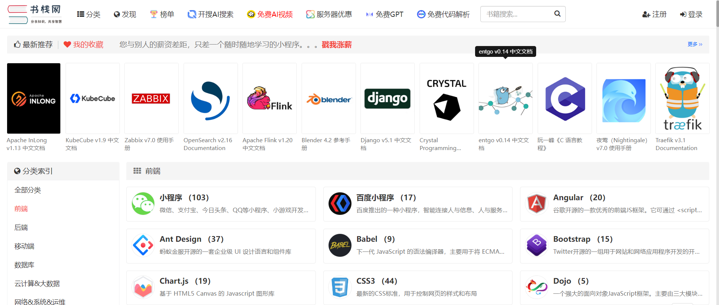Click the 百度小程序 icon
Image resolution: width=719 pixels, height=305 pixels.
pos(340,204)
